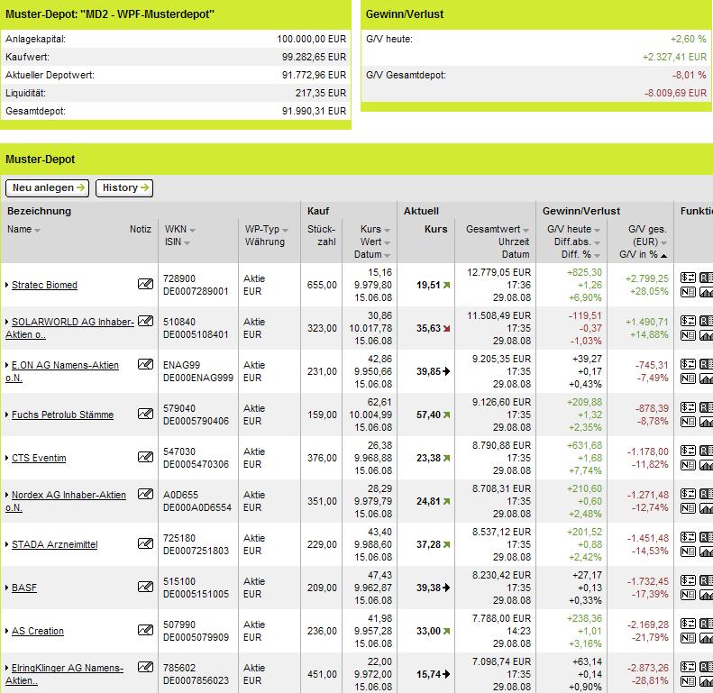Open the news (N) icon for E.ON AG row
Image resolution: width=713 pixels, height=693 pixels.
688,378
